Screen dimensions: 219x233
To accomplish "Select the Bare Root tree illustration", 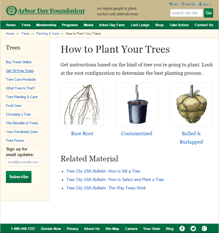I will 82,104.
